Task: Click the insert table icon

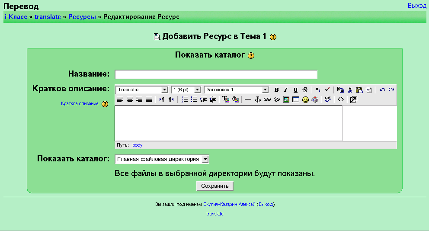Action: point(296,99)
